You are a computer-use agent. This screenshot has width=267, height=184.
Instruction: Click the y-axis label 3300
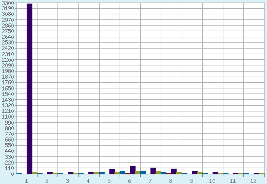pos(8,3)
